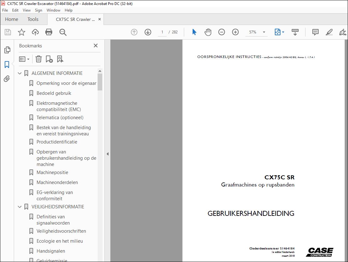Open the Window menu
The height and width of the screenshot is (262, 348).
point(53,10)
